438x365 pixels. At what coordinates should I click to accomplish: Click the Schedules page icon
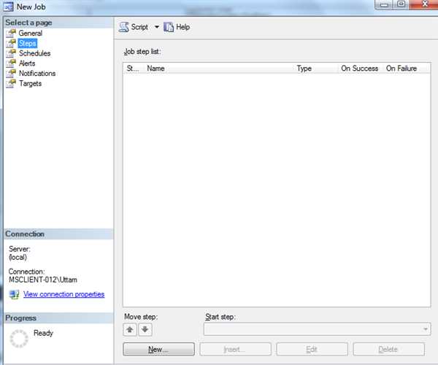[x=11, y=53]
